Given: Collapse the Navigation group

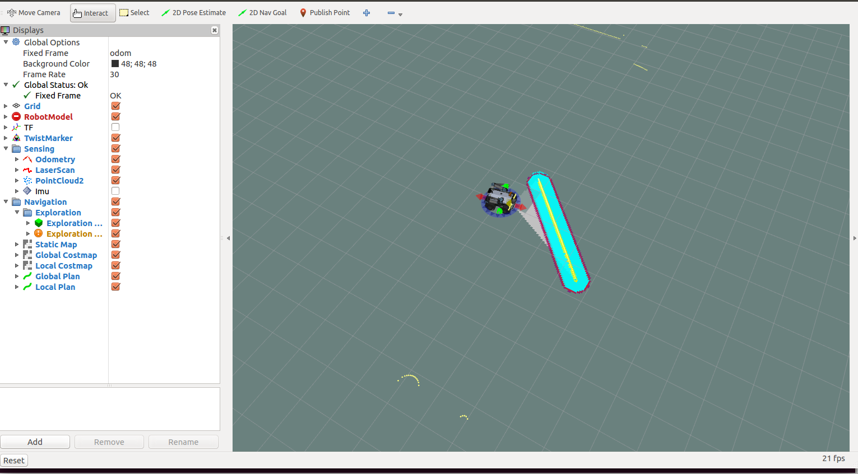Looking at the screenshot, I should tap(6, 201).
